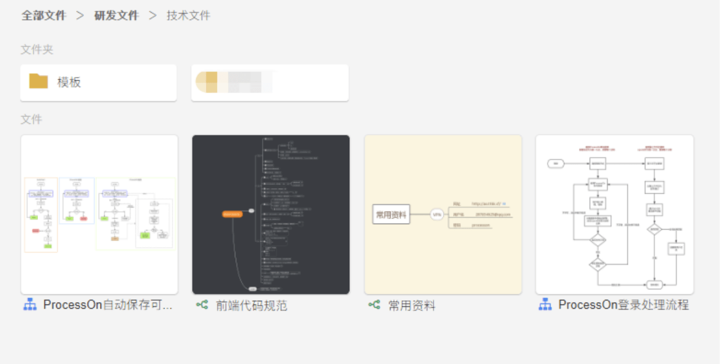Select file name ProcessOn自动保存可...
The image size is (721, 364).
tap(108, 305)
